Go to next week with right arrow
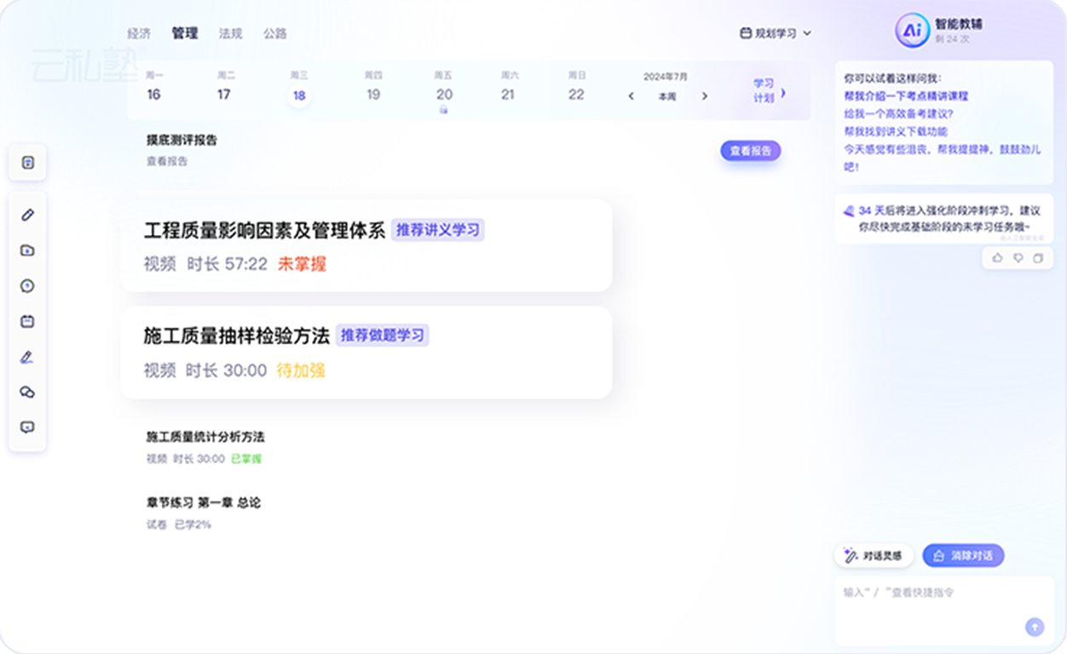 [x=704, y=96]
